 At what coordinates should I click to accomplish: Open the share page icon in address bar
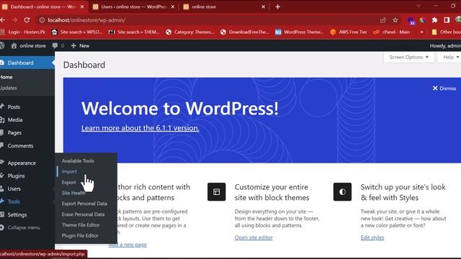382,20
